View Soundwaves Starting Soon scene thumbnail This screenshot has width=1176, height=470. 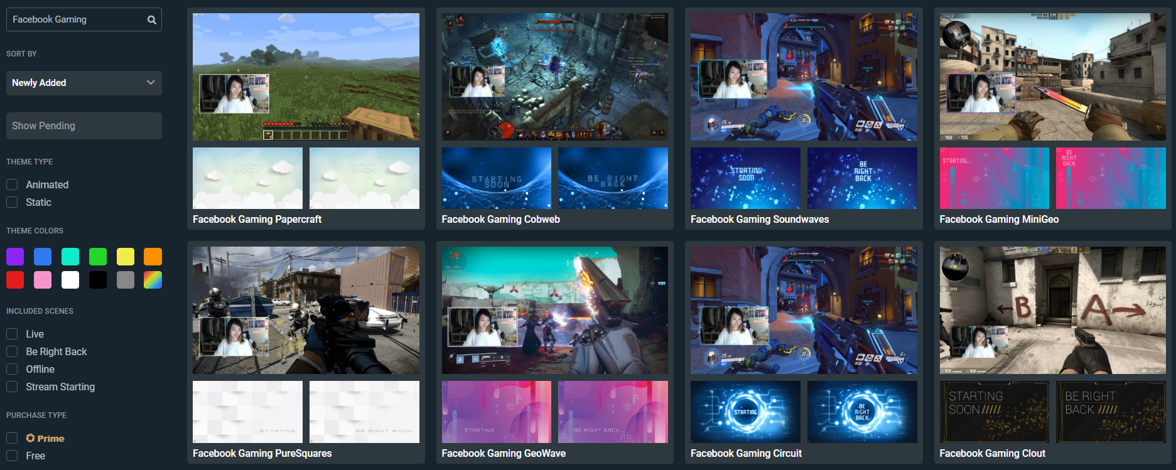point(745,178)
